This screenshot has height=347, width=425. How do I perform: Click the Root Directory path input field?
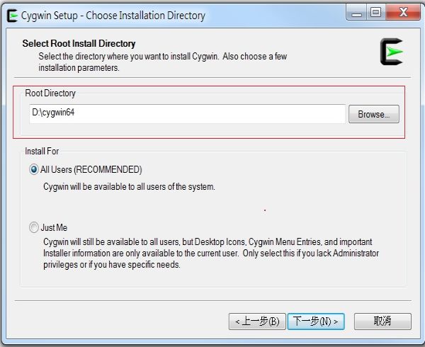pyautogui.click(x=187, y=114)
